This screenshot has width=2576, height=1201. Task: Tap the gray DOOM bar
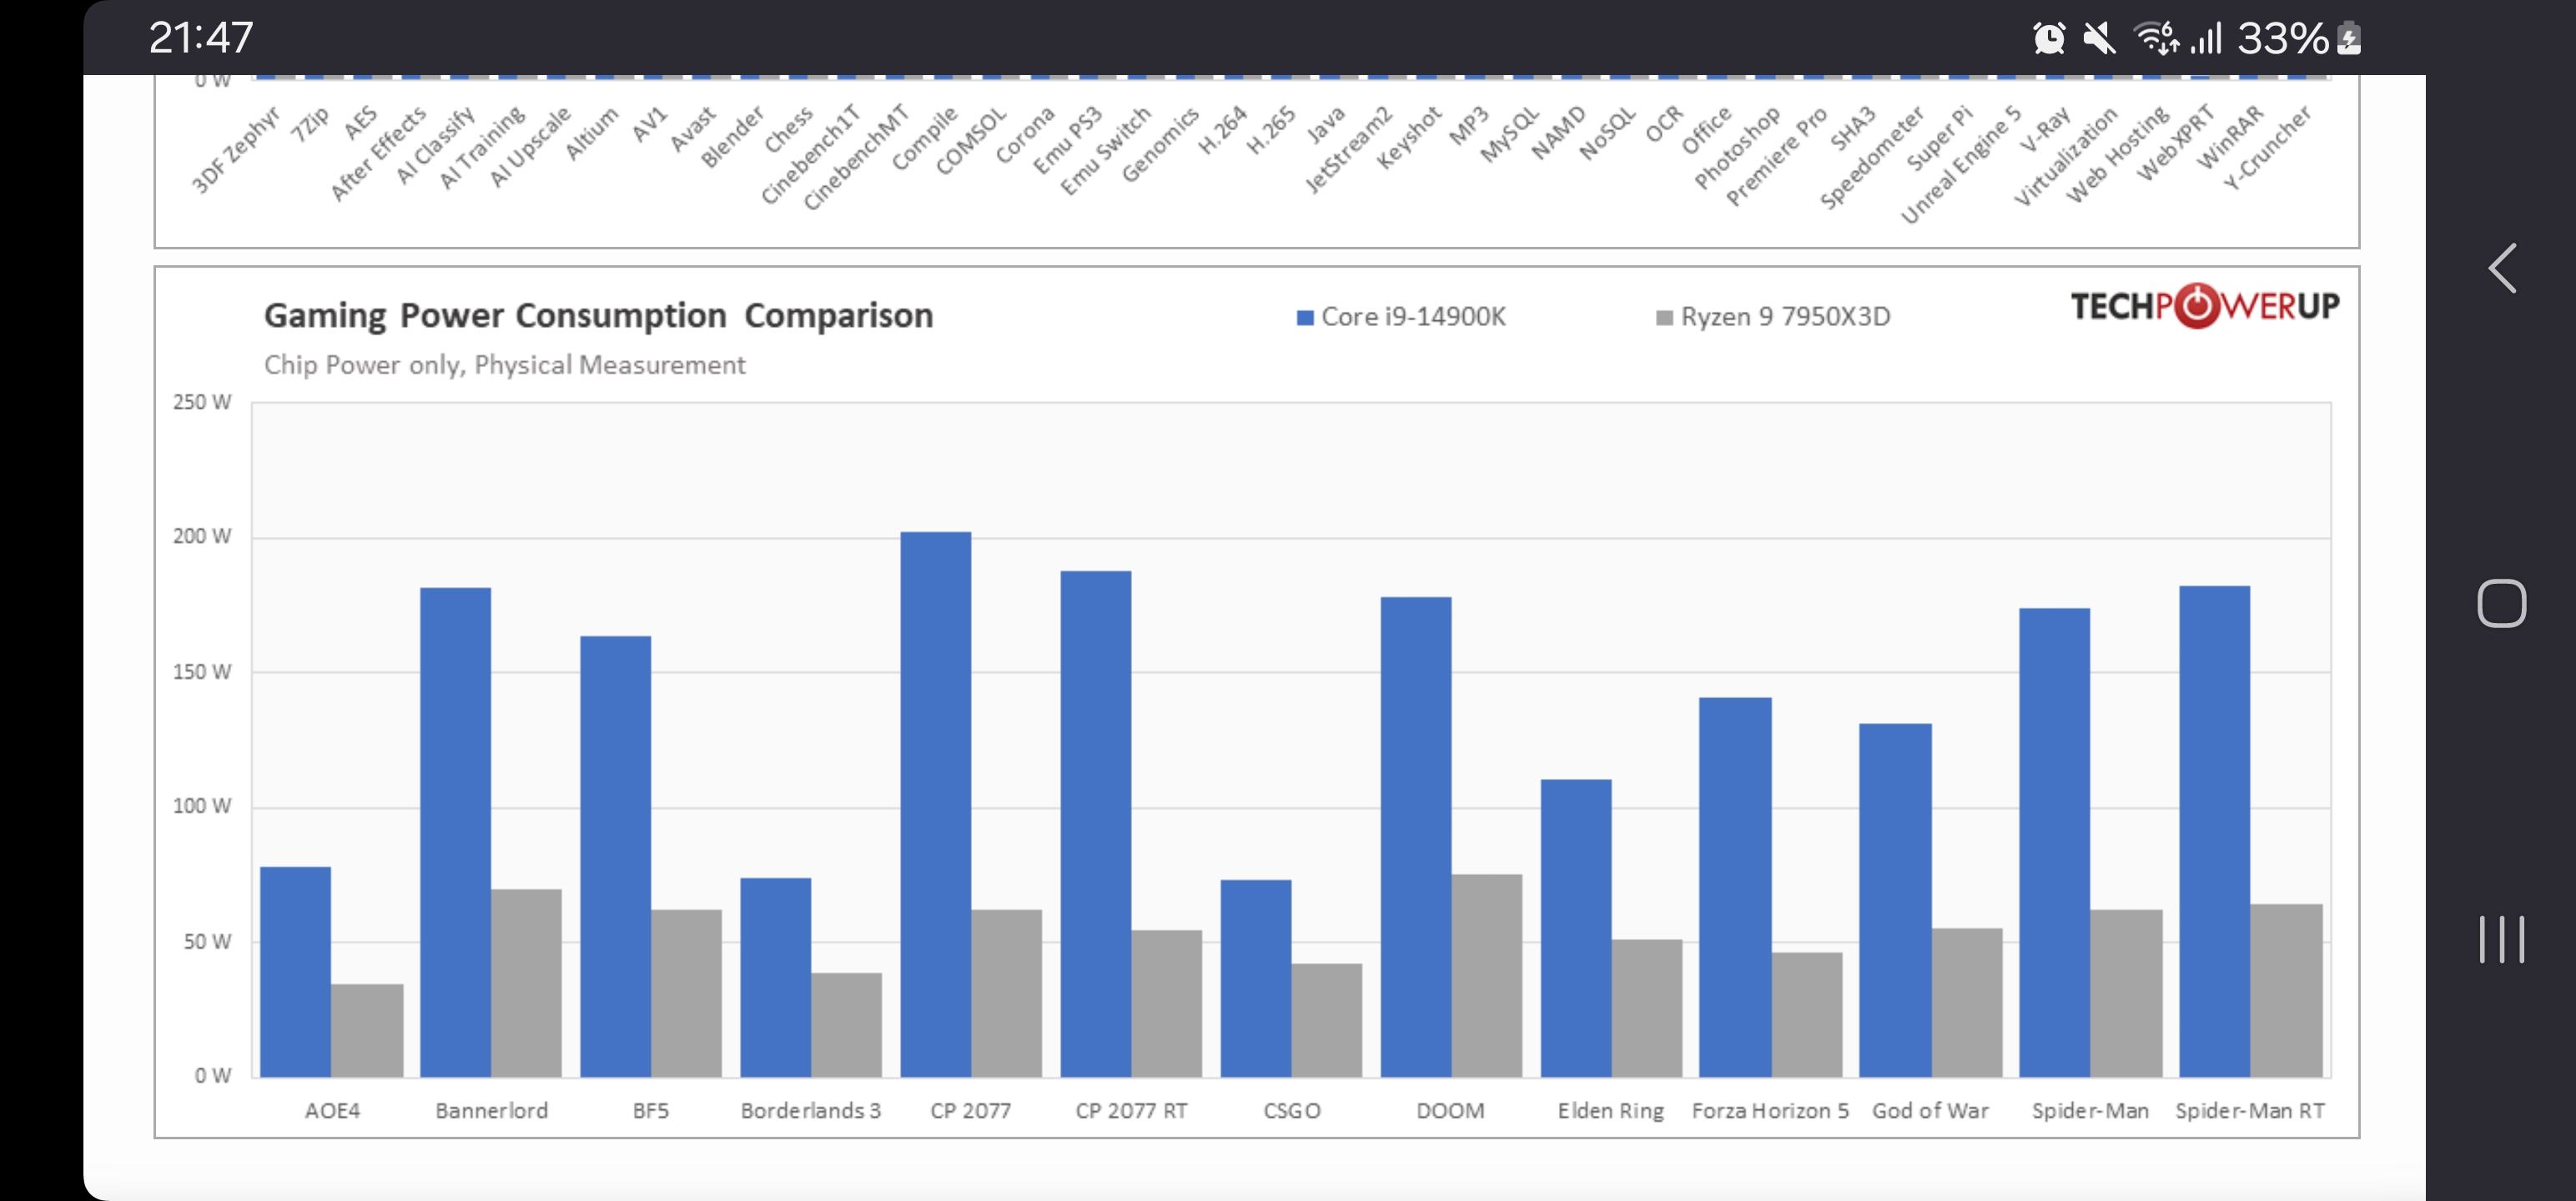1486,975
